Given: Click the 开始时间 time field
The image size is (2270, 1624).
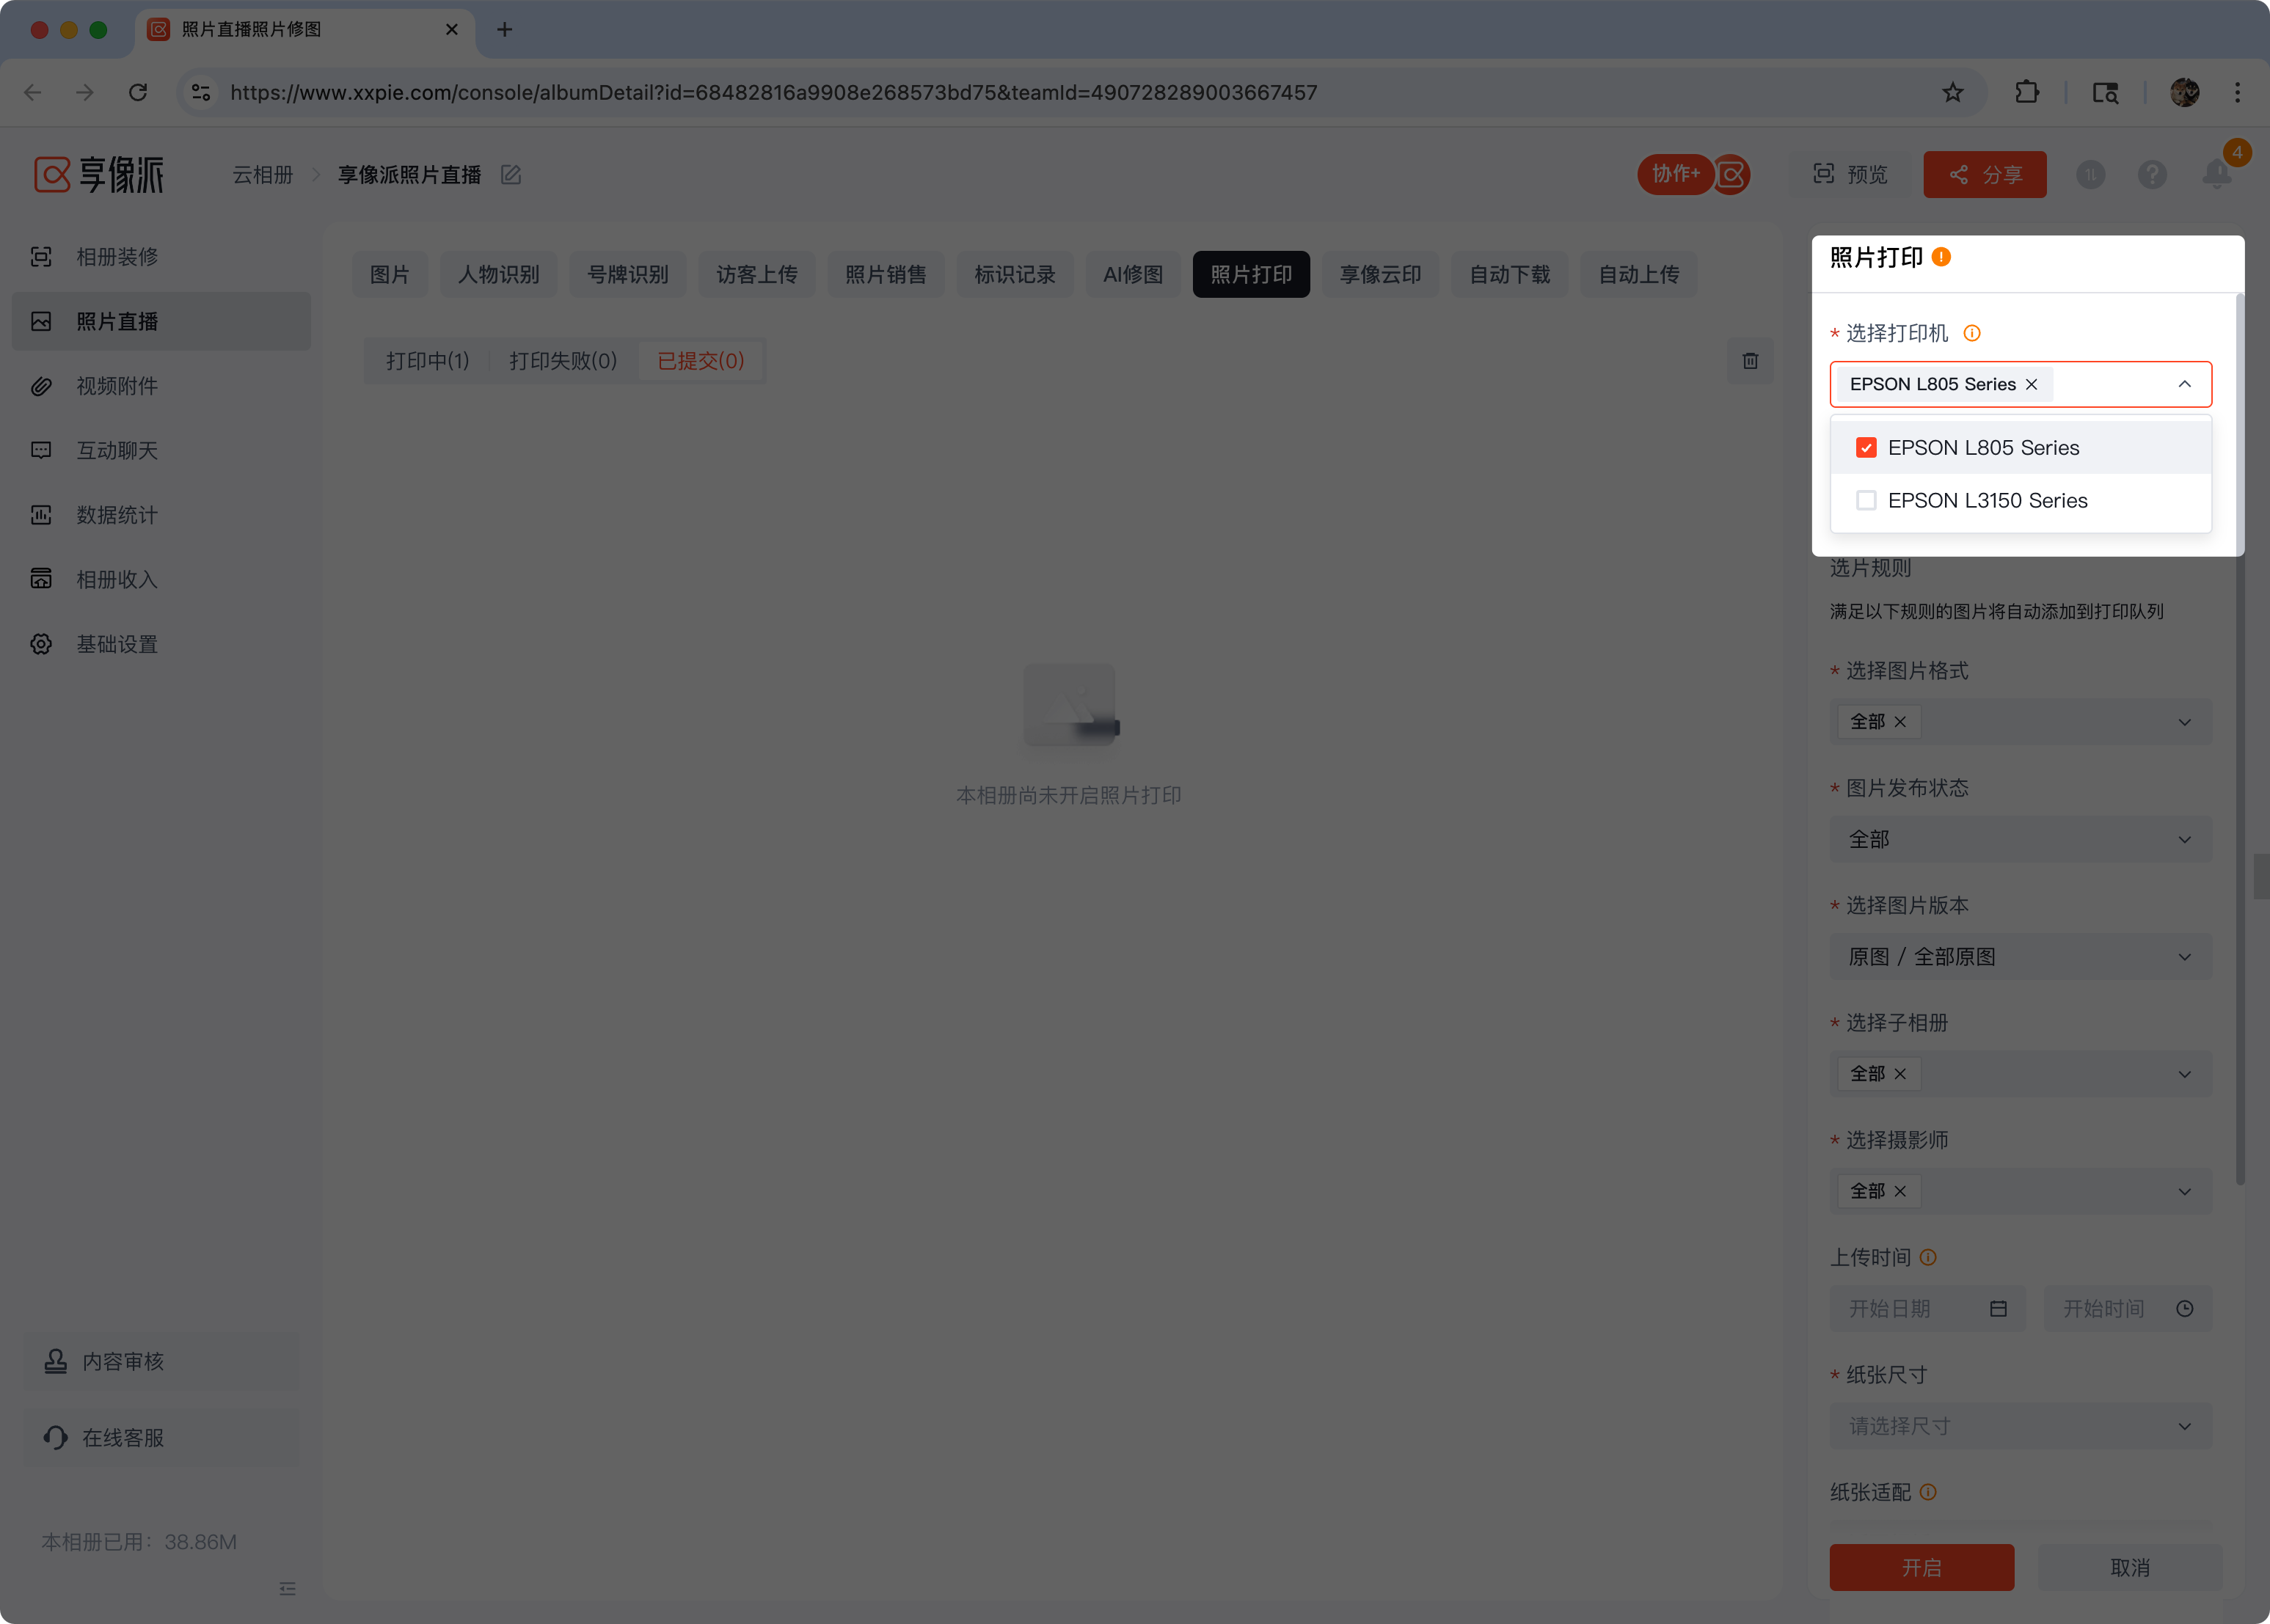Looking at the screenshot, I should [x=2127, y=1309].
